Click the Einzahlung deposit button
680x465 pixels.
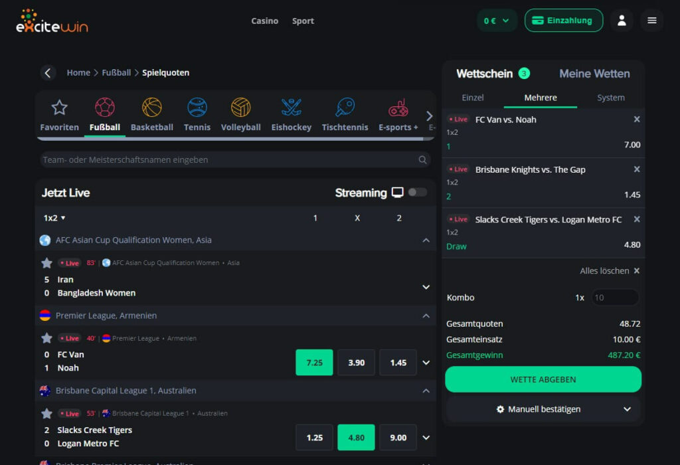coord(563,21)
